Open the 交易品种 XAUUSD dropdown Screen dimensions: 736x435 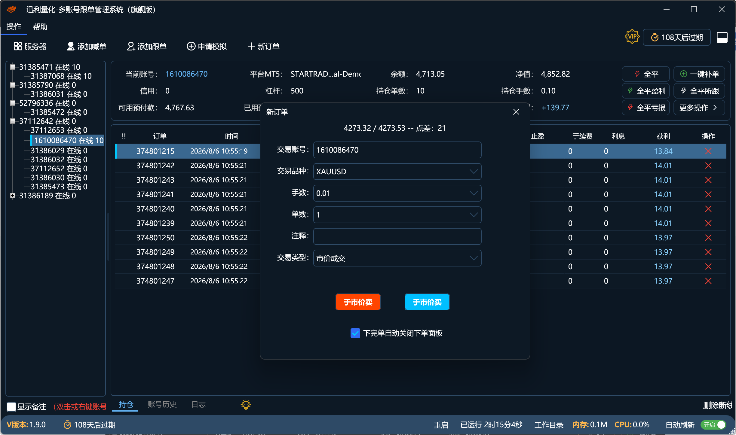point(397,172)
